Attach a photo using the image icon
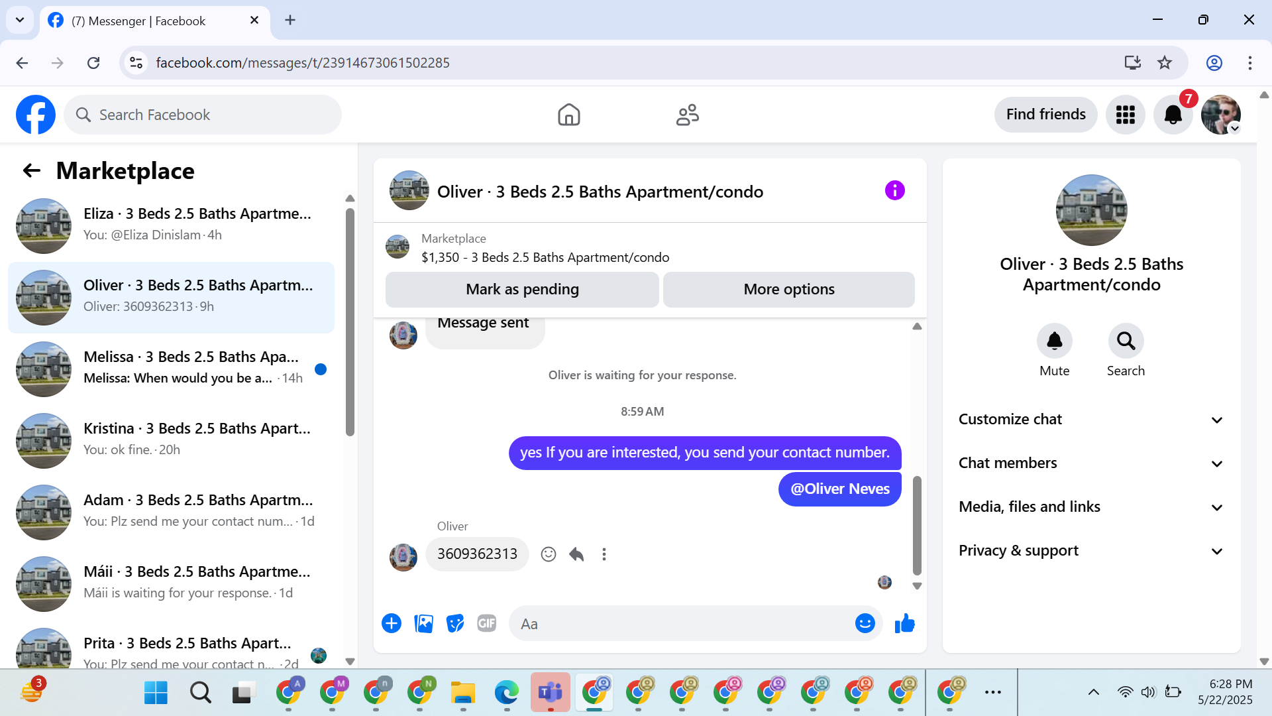 (423, 623)
